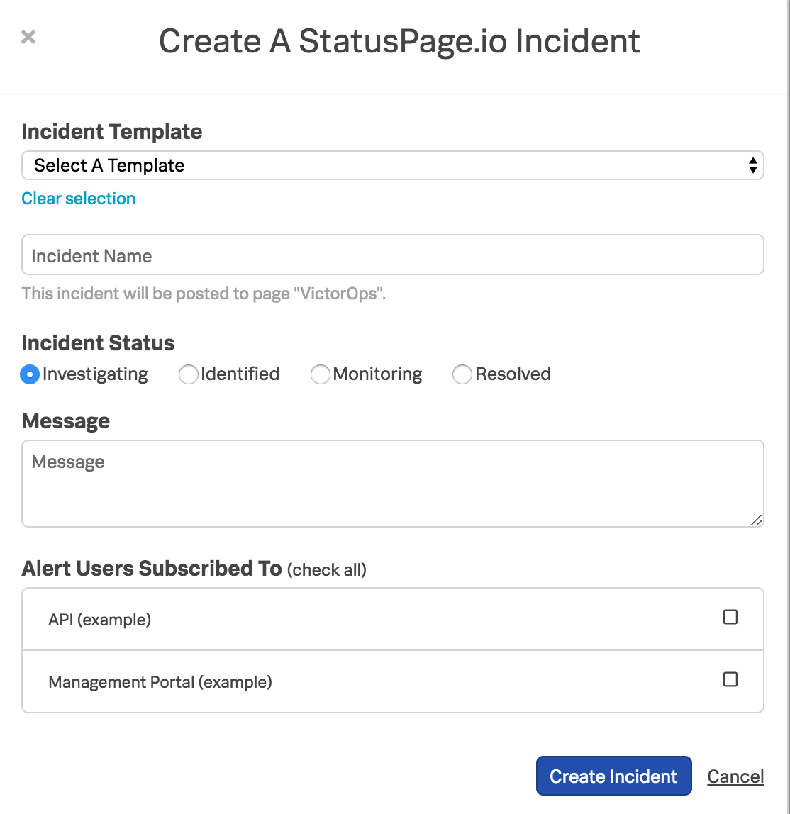Screen dimensions: 790x814
Task: Tick the API (example) checkbox
Action: click(x=730, y=617)
